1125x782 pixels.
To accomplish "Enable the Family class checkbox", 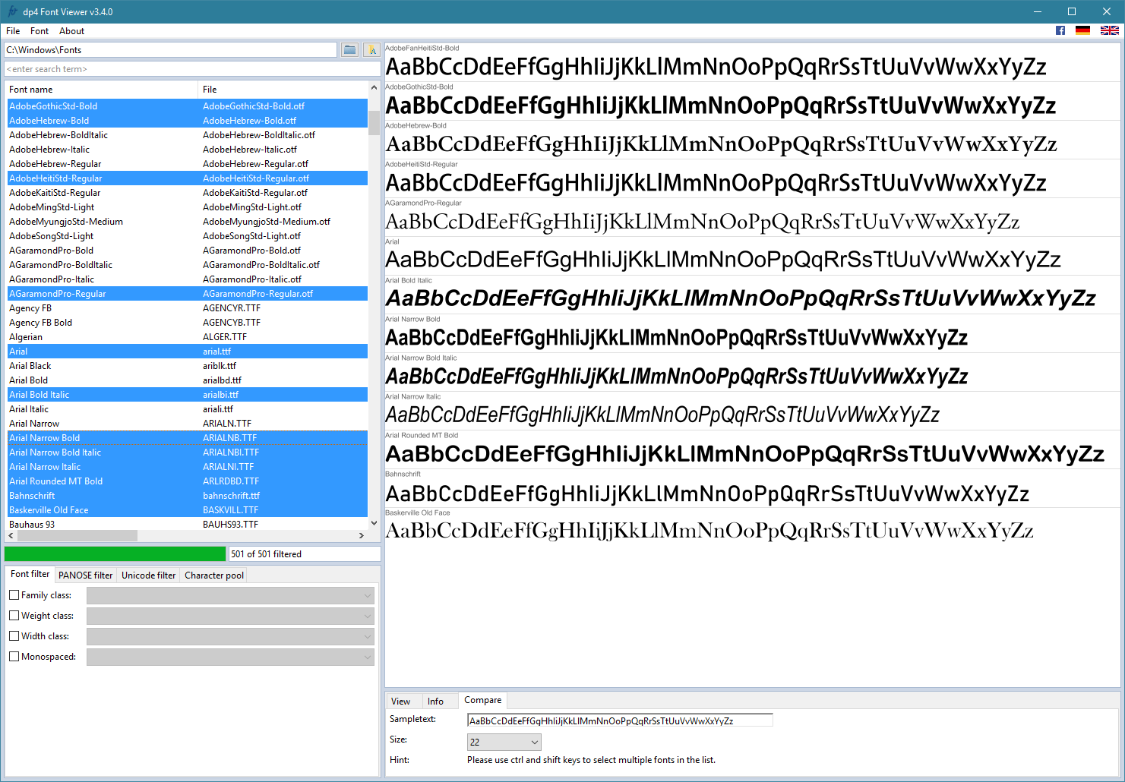I will coord(14,595).
